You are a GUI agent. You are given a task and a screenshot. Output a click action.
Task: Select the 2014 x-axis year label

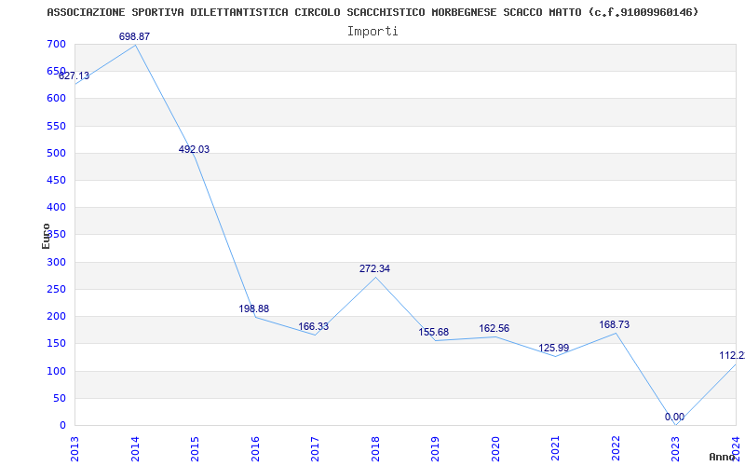tap(135, 448)
